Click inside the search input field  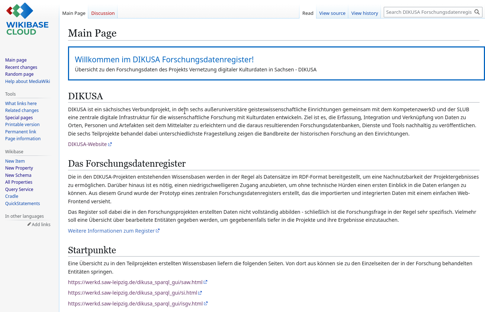[429, 12]
